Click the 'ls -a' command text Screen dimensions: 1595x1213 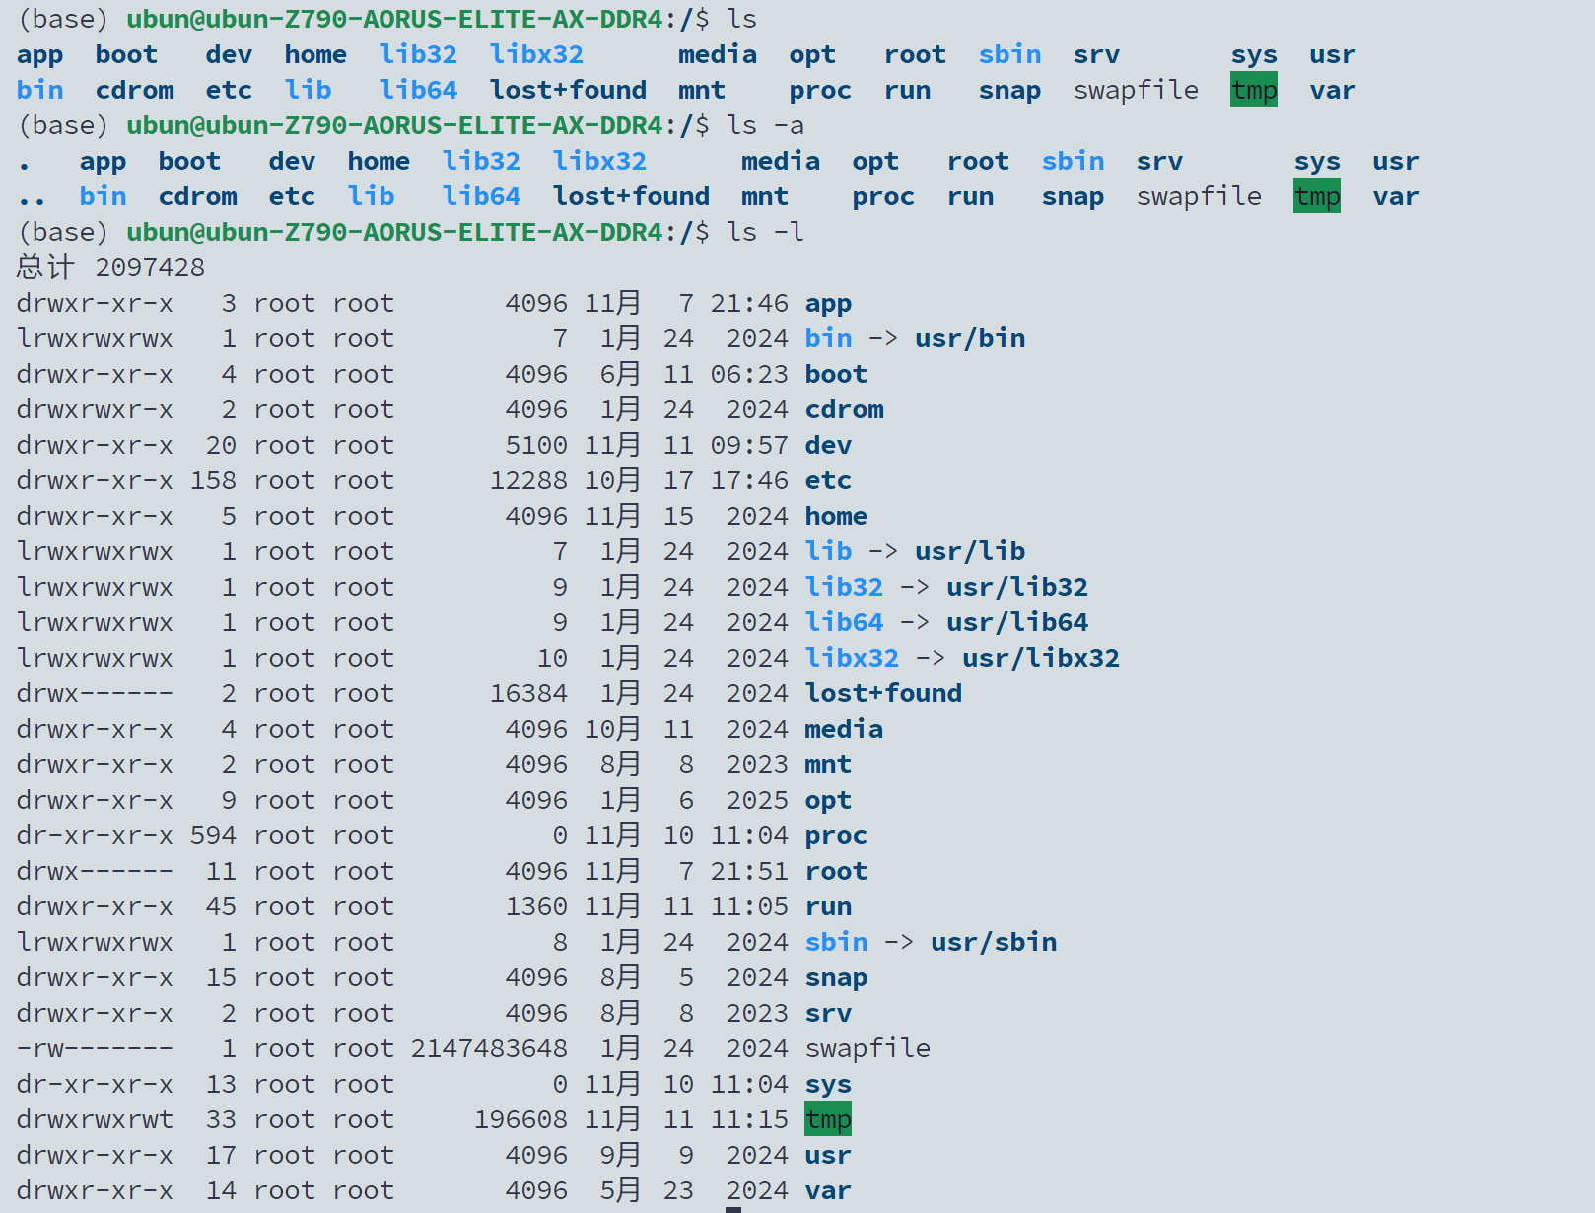(765, 125)
